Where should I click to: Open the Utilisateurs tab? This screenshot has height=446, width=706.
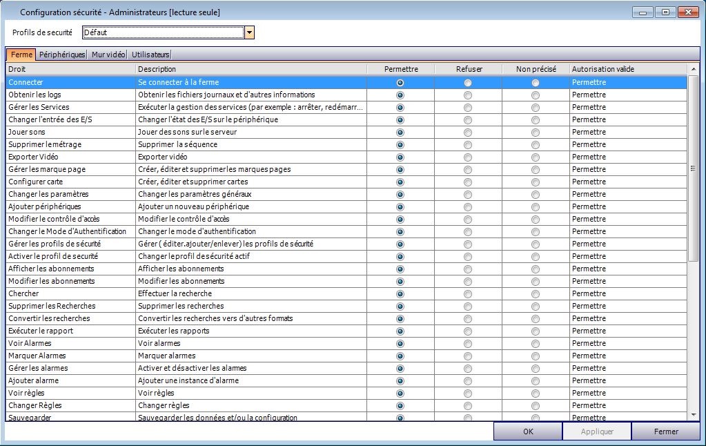(x=150, y=55)
